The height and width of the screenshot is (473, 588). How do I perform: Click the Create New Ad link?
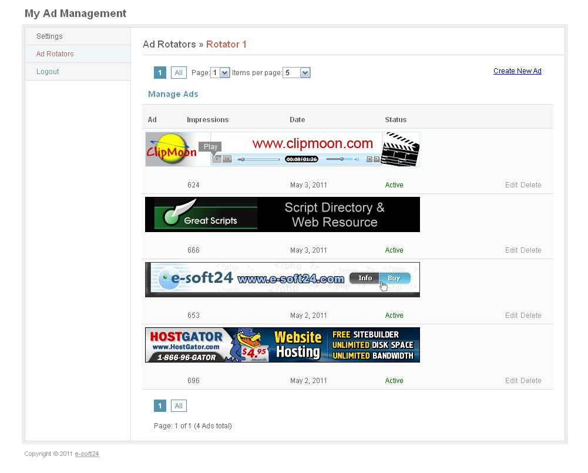tap(517, 71)
